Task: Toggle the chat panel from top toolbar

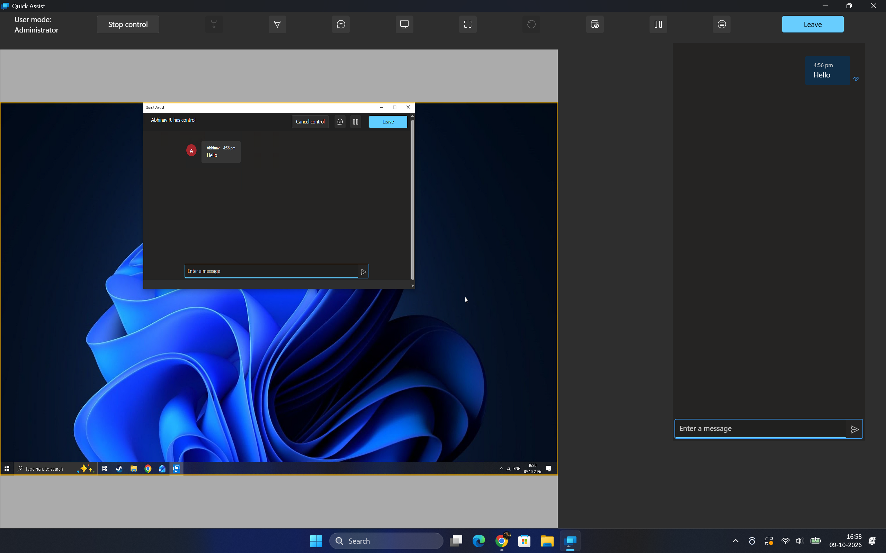Action: point(341,24)
